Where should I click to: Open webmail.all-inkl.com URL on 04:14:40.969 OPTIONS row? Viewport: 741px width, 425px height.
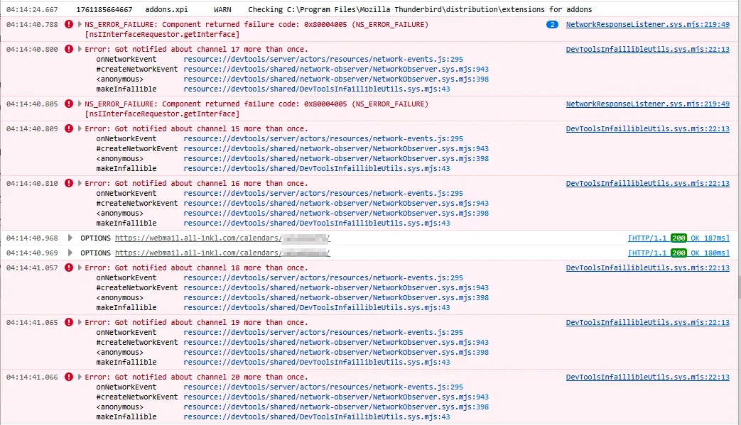[x=222, y=253]
